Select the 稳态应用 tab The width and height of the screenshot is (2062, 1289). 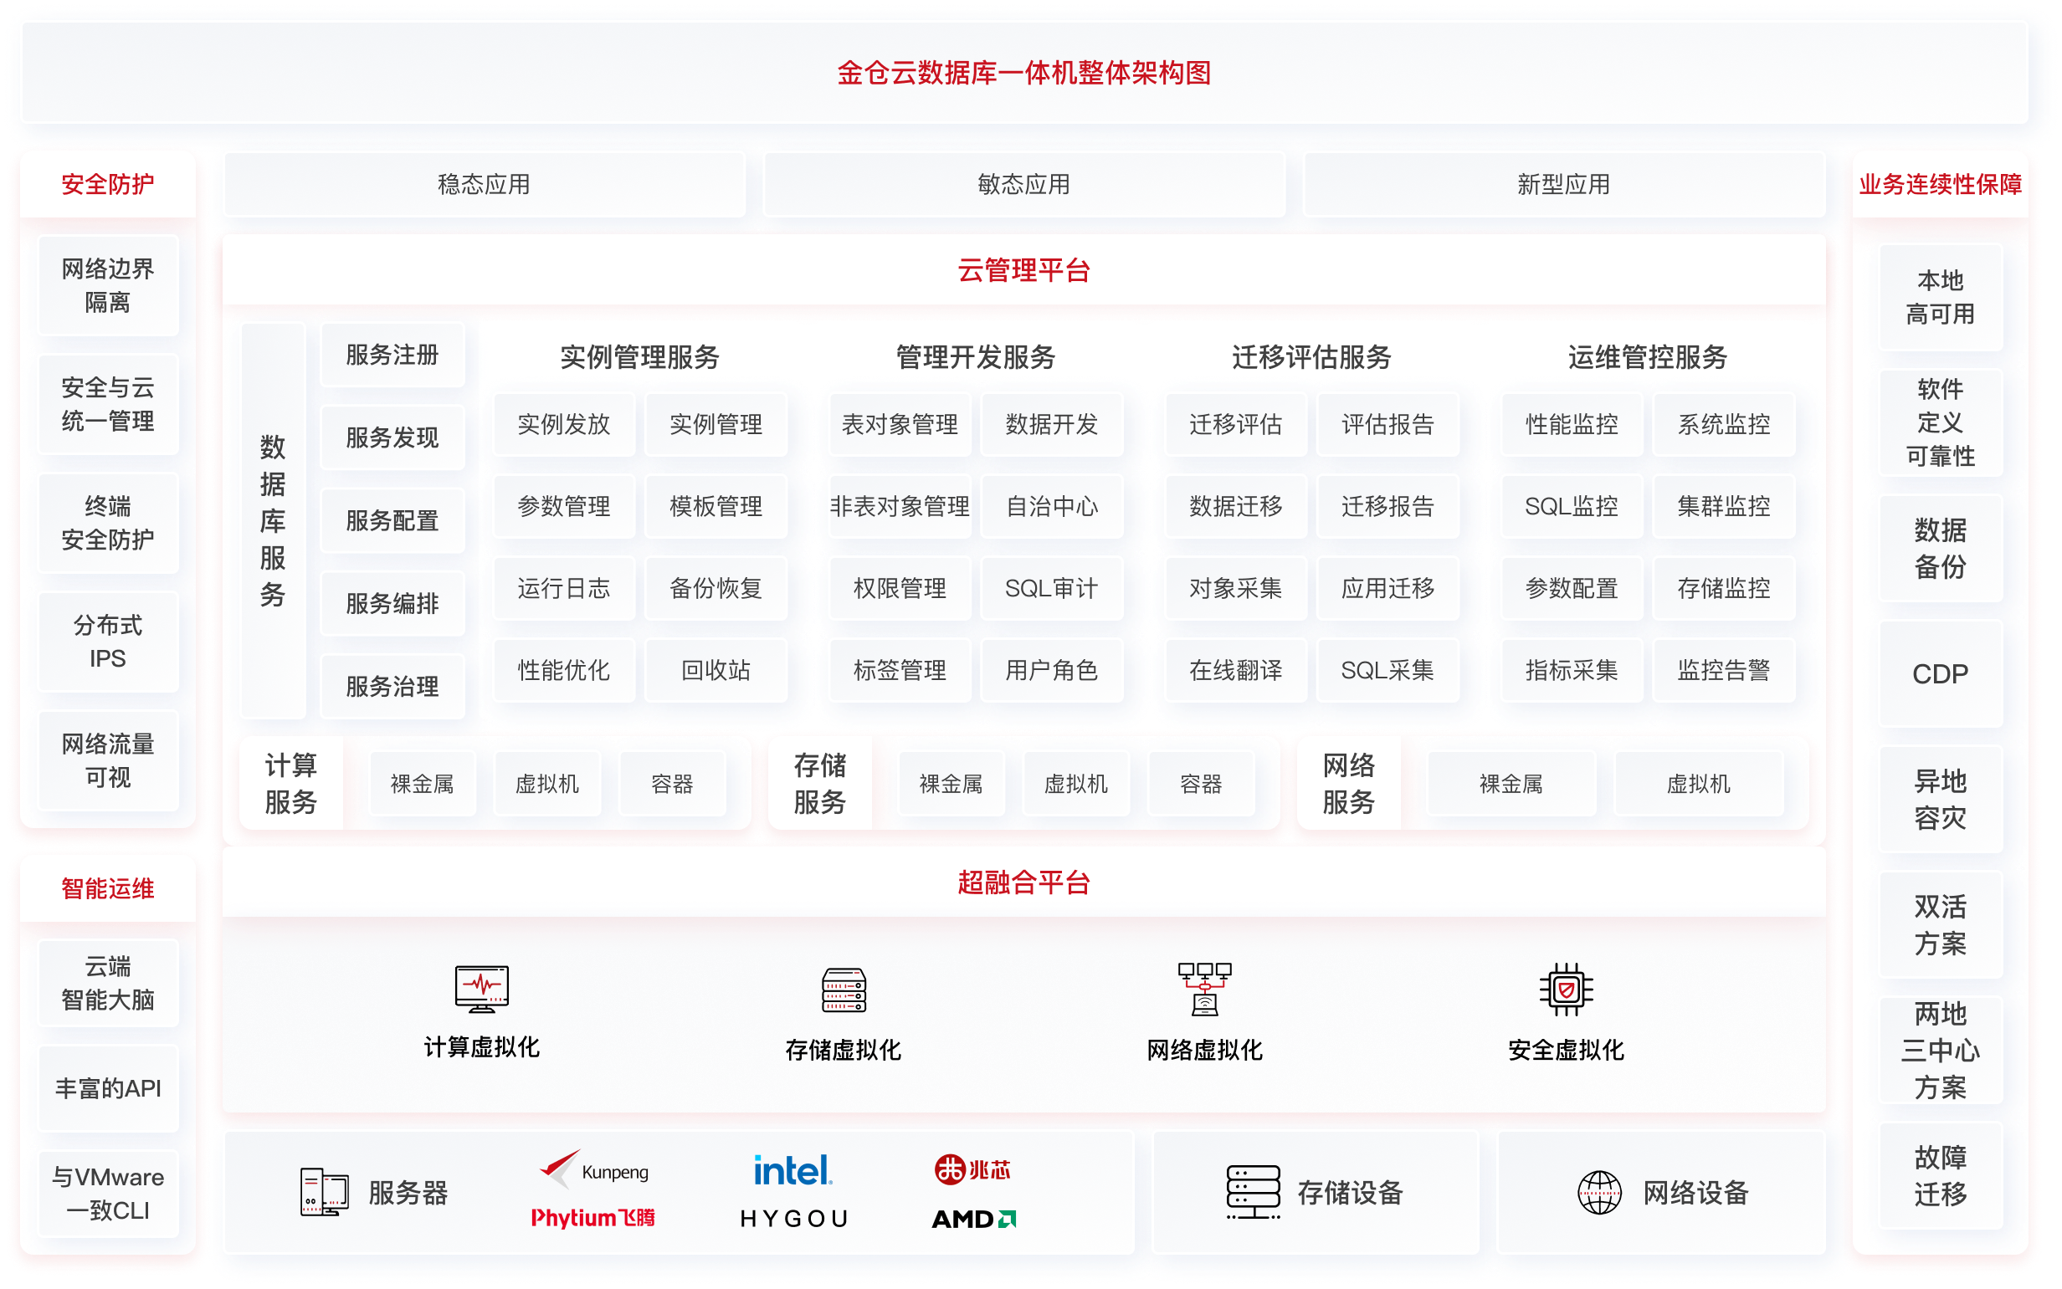[484, 184]
